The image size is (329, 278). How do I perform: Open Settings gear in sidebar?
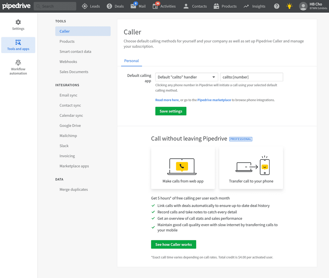pyautogui.click(x=18, y=22)
